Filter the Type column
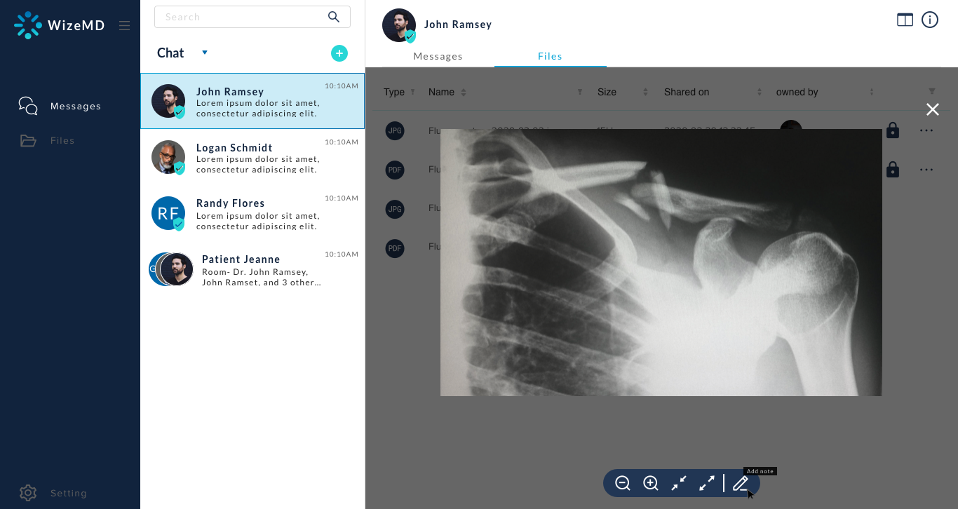Screen dimensions: 958x509 [x=412, y=92]
